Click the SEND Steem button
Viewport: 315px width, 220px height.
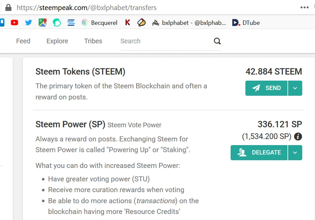pos(266,88)
